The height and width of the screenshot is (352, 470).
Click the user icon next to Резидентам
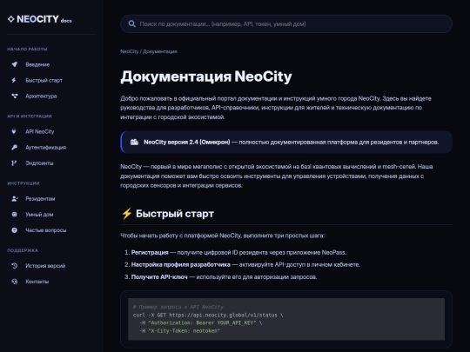(x=15, y=198)
